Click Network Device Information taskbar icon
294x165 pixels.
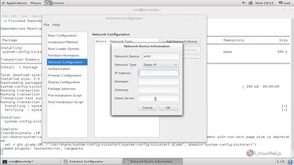(127, 161)
